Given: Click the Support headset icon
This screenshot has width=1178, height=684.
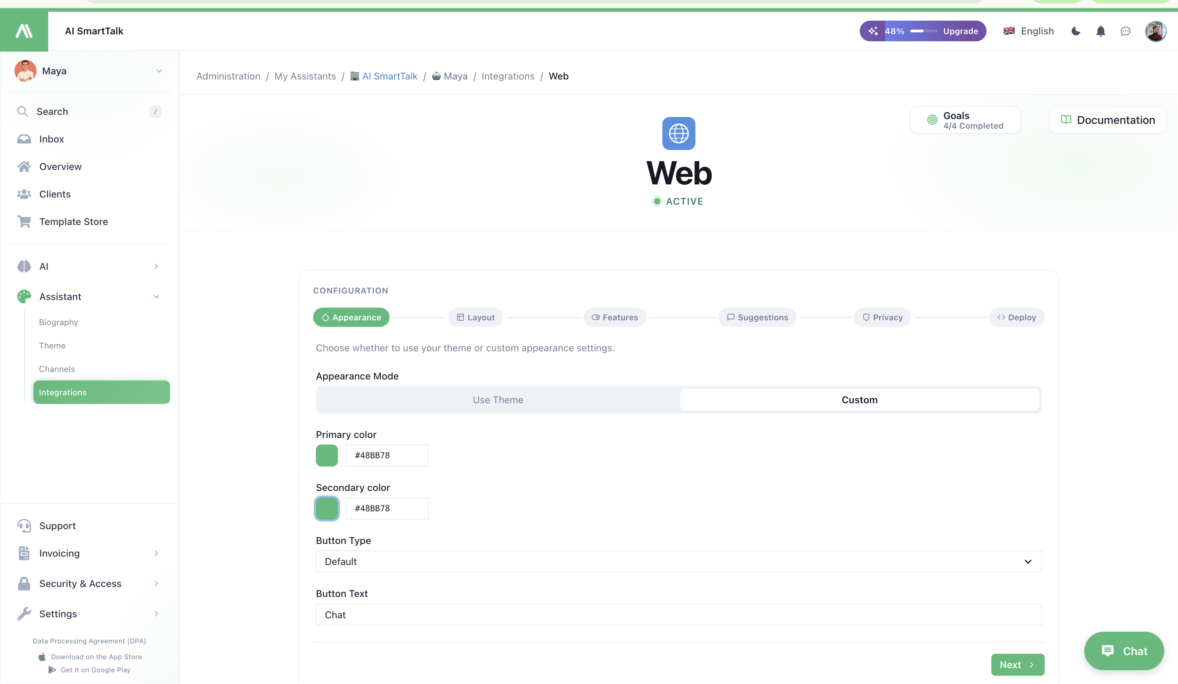Looking at the screenshot, I should pyautogui.click(x=24, y=526).
